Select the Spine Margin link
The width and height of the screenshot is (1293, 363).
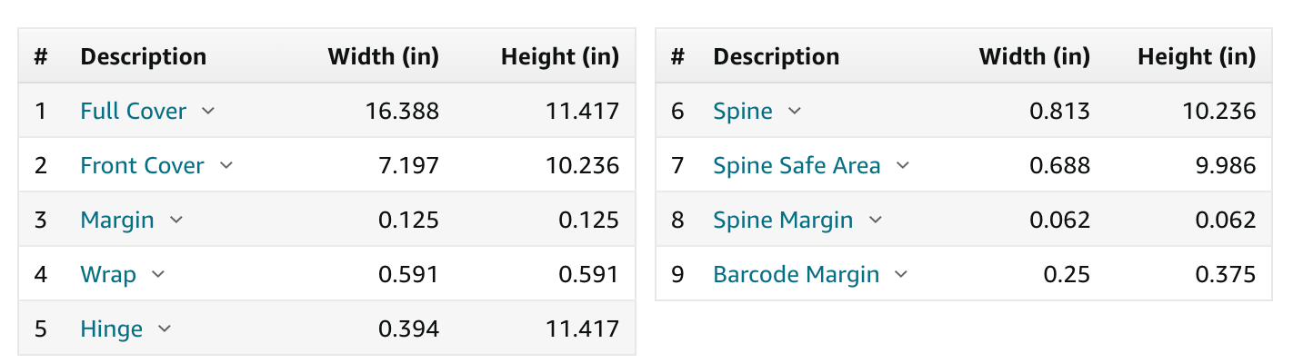pyautogui.click(x=784, y=221)
